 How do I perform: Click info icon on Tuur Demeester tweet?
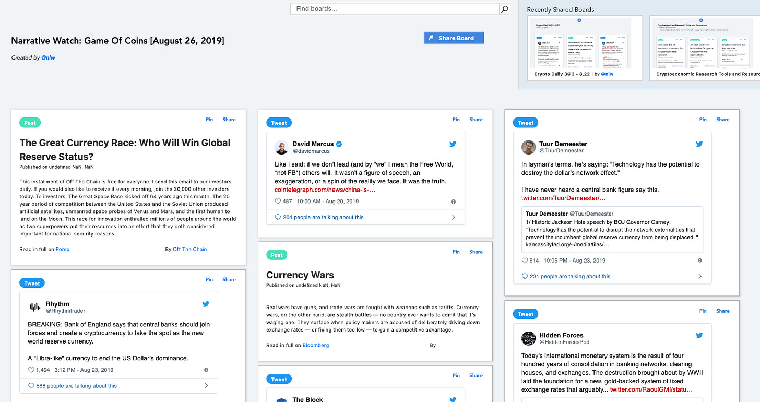(700, 261)
